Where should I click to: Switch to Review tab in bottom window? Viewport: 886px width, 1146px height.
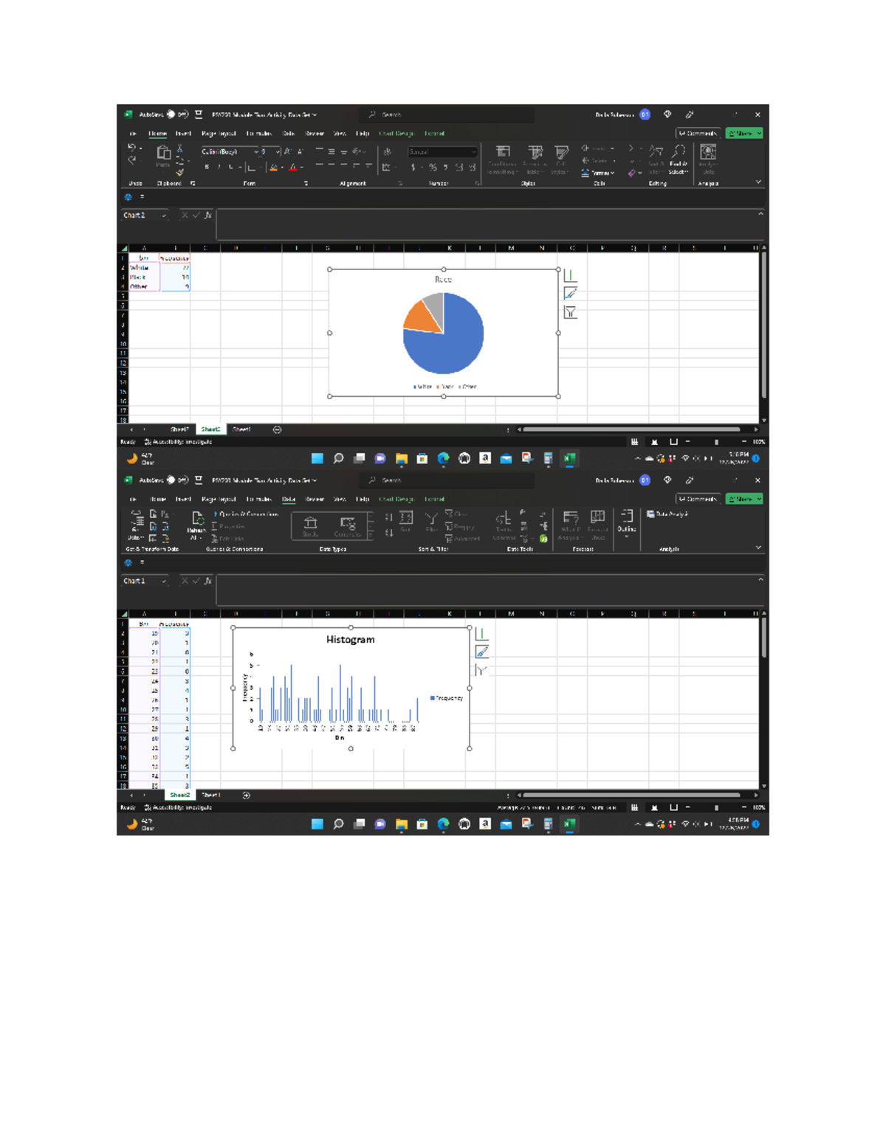pyautogui.click(x=315, y=500)
